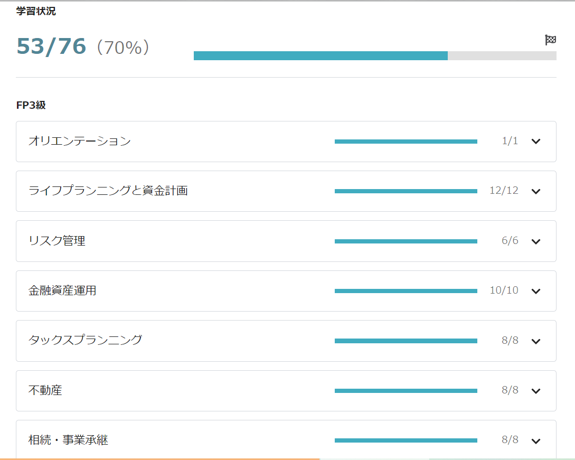The width and height of the screenshot is (575, 460).
Task: Expand the 金融資産運用 section chevron
Action: pos(536,291)
